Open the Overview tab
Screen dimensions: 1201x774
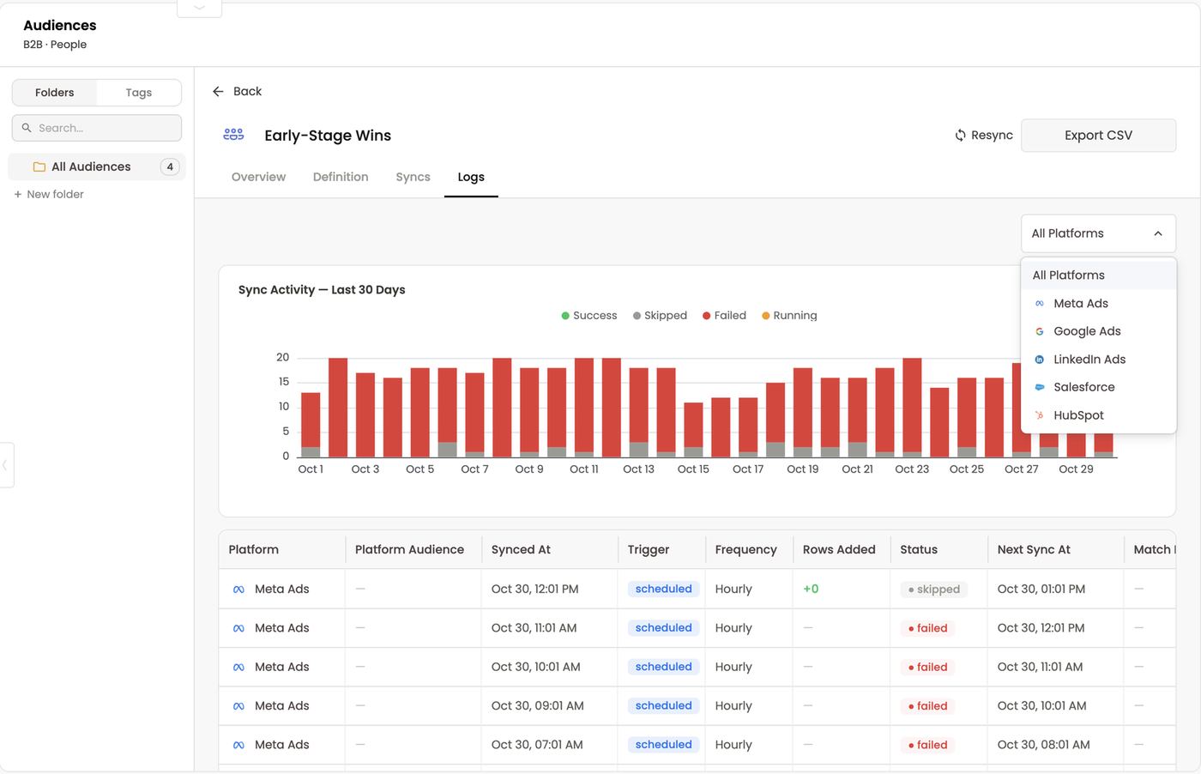[x=258, y=177]
